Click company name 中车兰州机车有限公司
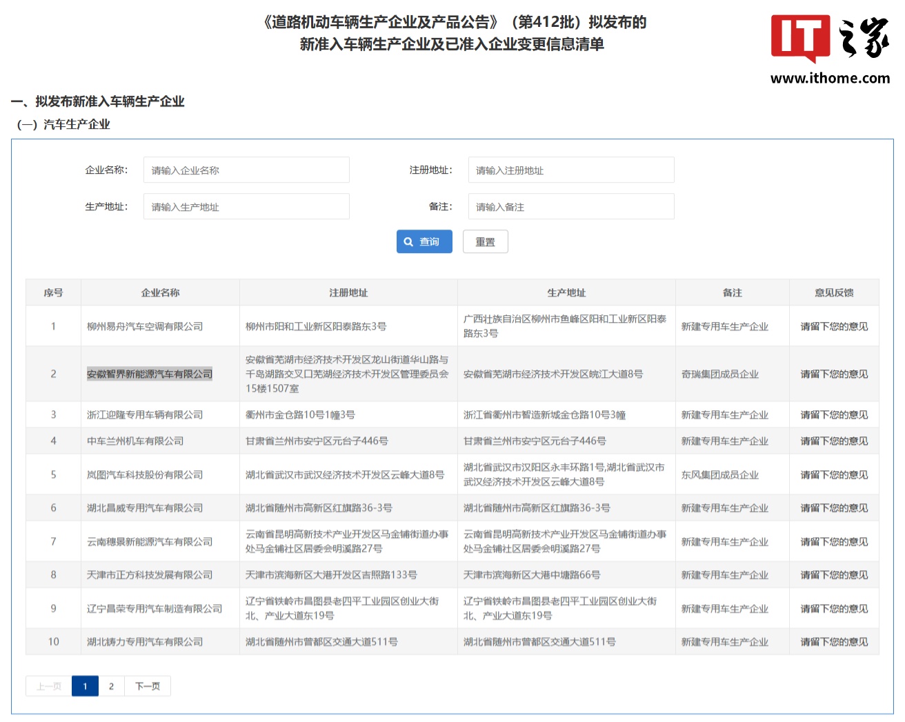Screen dimensions: 905x722 coord(135,441)
